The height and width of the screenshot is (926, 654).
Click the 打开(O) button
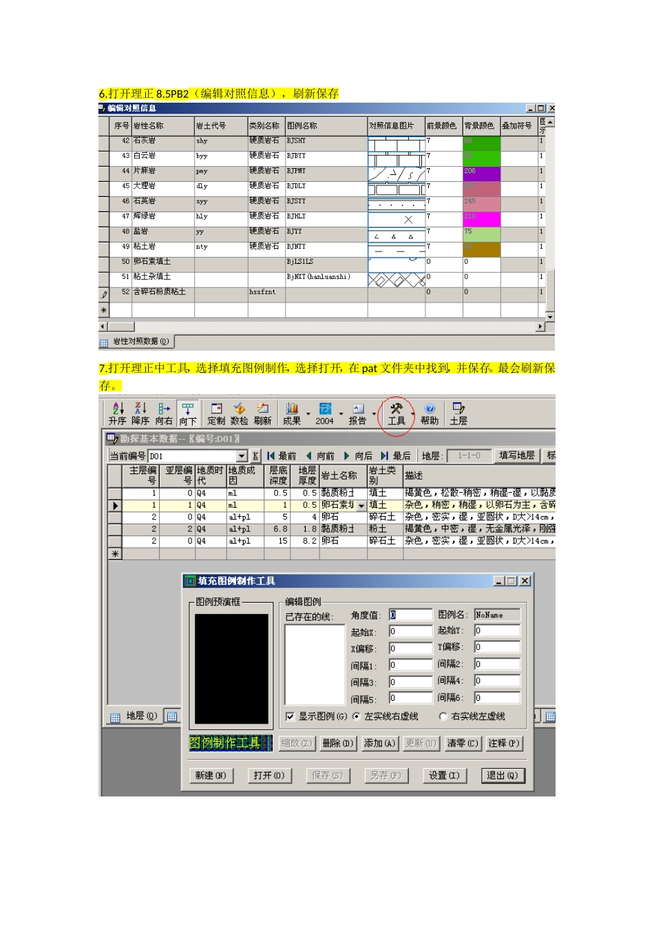[268, 776]
